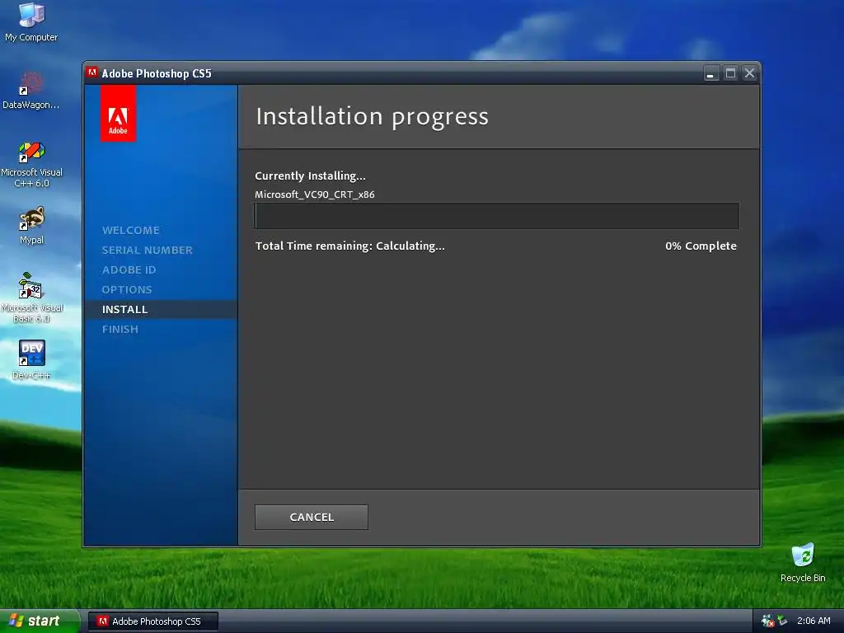Screen dimensions: 844x633
Task: Click Adobe Photoshop CS5 taskbar button
Action: [x=152, y=621]
